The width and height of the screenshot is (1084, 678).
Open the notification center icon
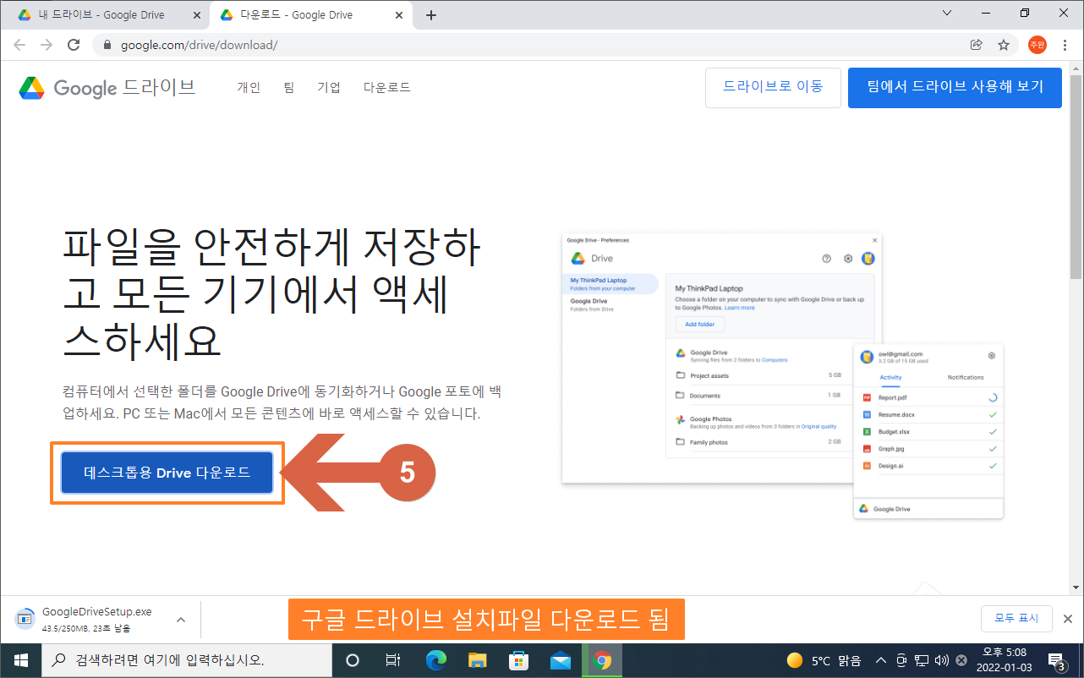tap(1057, 660)
